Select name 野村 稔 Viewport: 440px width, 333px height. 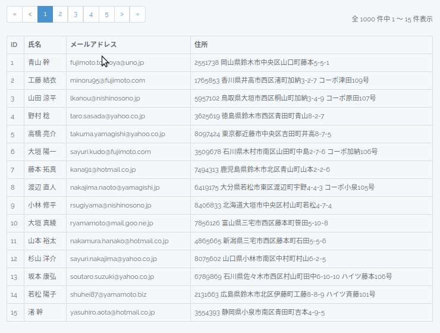(x=39, y=116)
